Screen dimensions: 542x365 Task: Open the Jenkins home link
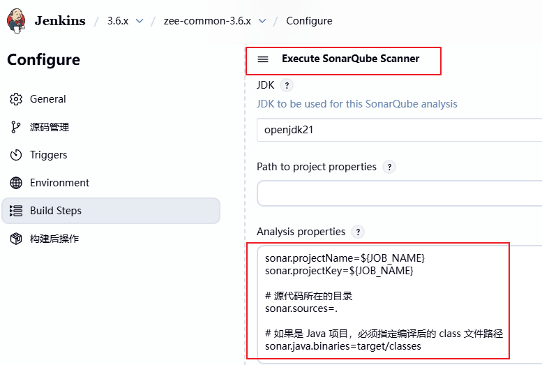point(59,21)
